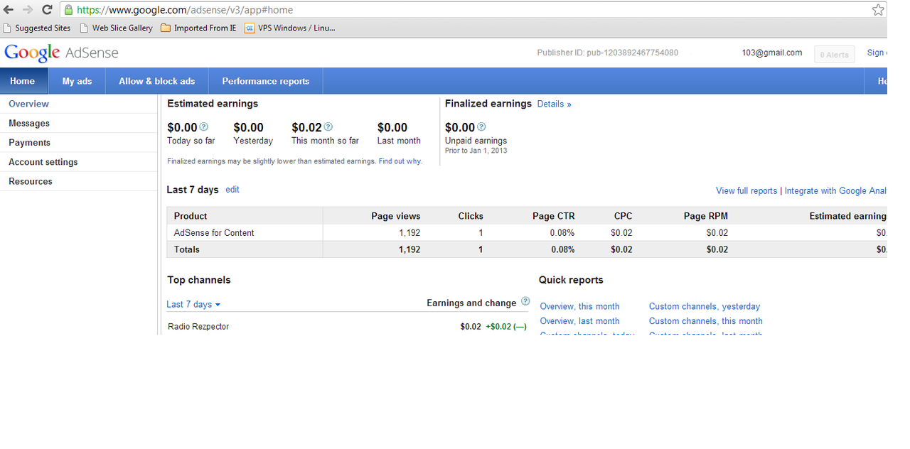Open Custom channels, this month quick report
This screenshot has height=449, width=910.
706,321
